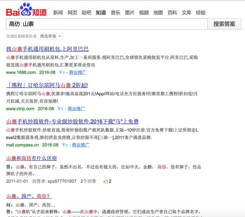Open result 「携程」订哈尔滨阿马山寨 2折起!

point(47,85)
